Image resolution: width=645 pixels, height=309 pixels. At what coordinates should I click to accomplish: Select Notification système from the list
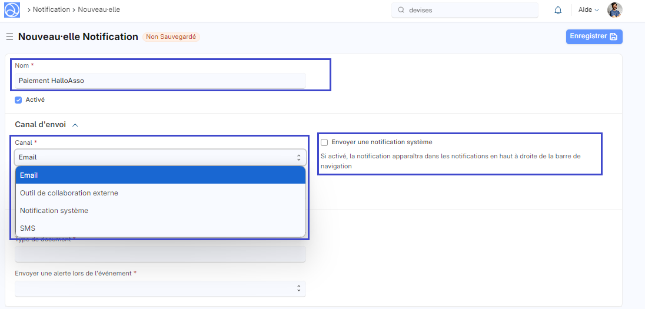[x=160, y=211]
